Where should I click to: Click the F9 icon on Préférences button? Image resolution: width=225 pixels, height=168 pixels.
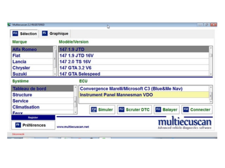(18, 125)
